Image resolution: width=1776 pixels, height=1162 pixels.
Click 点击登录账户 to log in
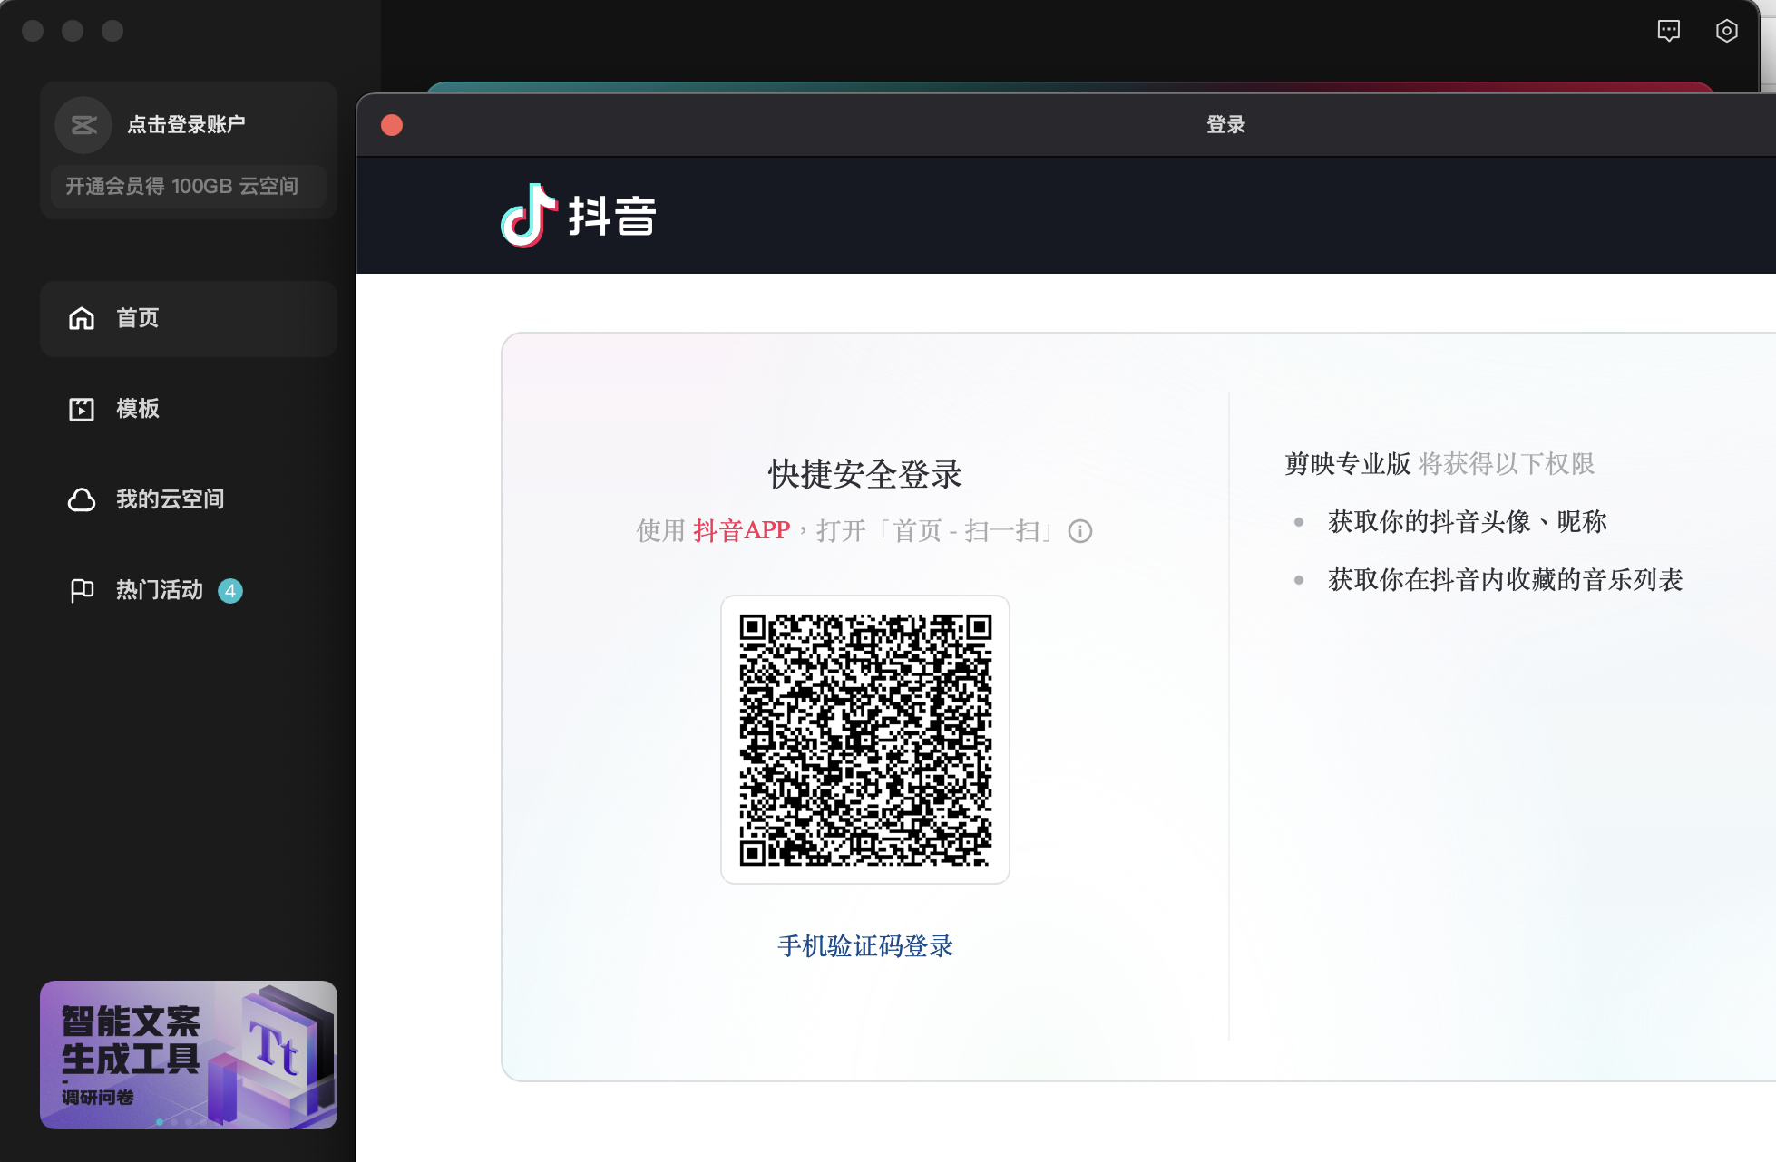point(186,125)
